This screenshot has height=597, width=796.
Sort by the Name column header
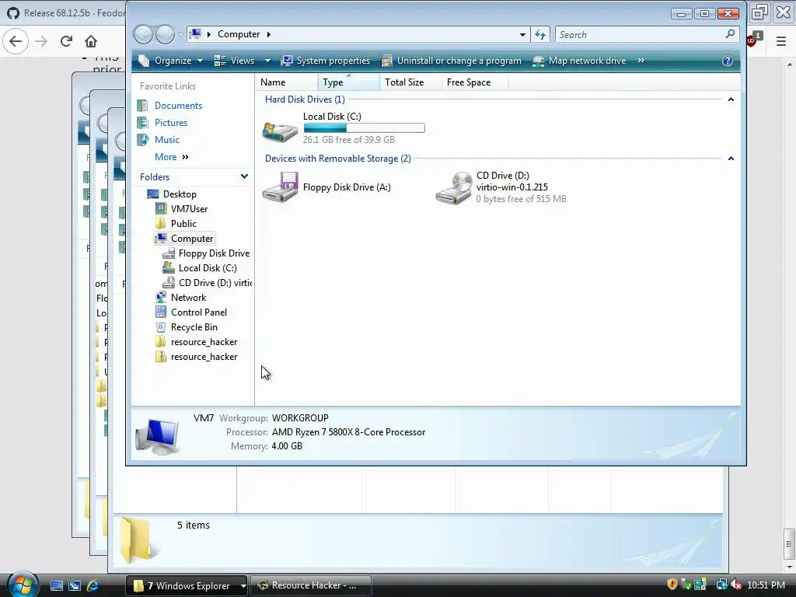click(x=287, y=82)
